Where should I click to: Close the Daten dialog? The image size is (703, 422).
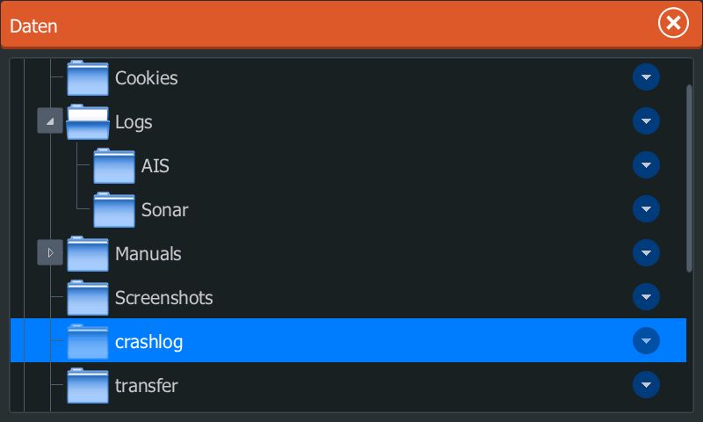(x=673, y=24)
